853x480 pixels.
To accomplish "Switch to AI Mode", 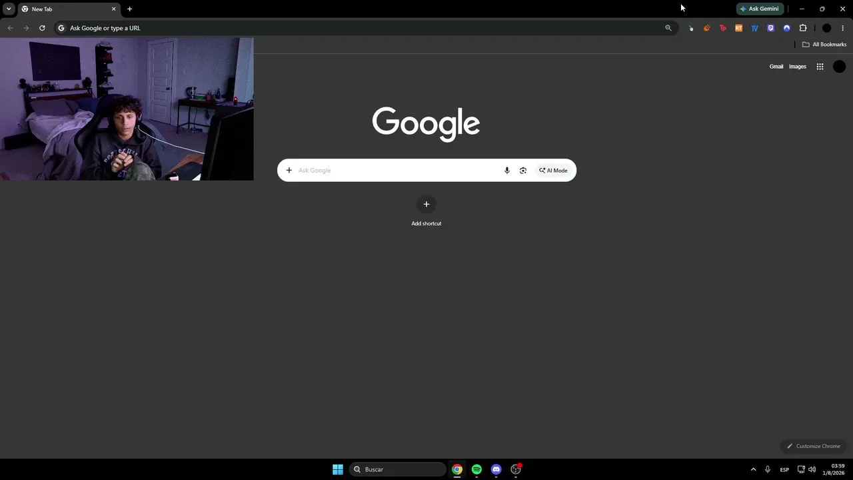I will tap(554, 171).
